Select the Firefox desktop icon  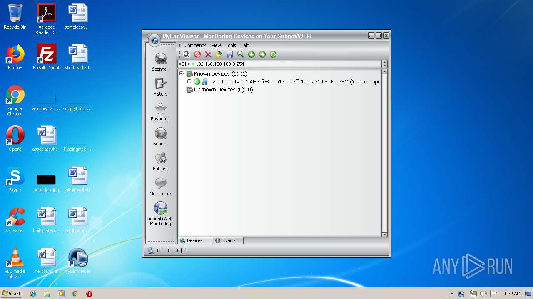pyautogui.click(x=15, y=57)
